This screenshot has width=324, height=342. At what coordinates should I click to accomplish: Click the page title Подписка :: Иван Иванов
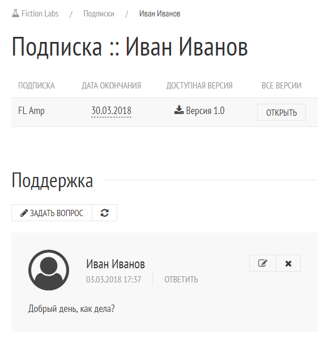(130, 47)
